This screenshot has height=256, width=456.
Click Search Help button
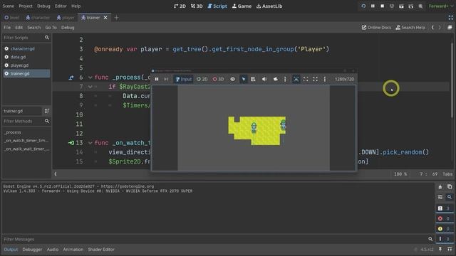click(x=410, y=28)
